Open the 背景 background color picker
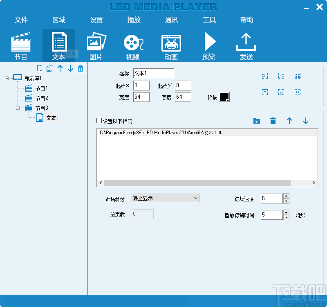The image size is (327, 307). 224,97
